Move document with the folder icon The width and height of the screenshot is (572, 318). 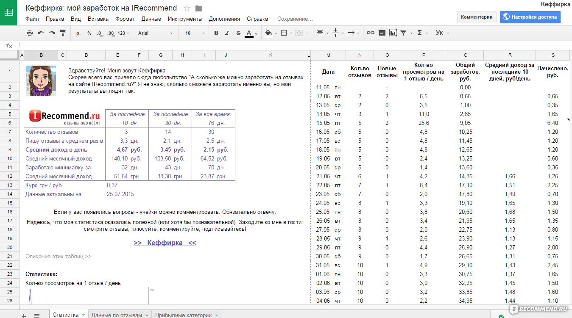[199, 8]
